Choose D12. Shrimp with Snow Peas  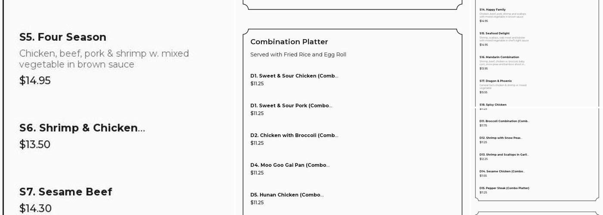(500, 138)
